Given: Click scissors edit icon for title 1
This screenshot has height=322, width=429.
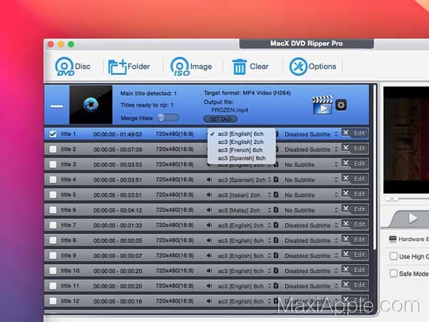Looking at the screenshot, I should pos(346,133).
